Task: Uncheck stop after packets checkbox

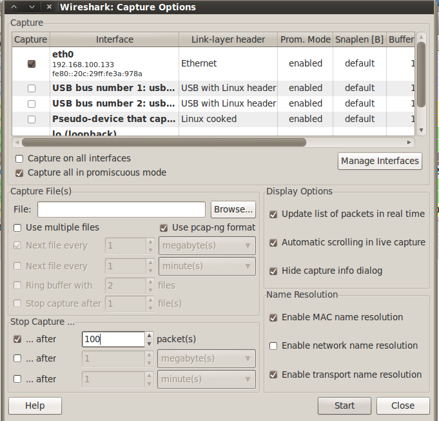Action: pos(17,340)
